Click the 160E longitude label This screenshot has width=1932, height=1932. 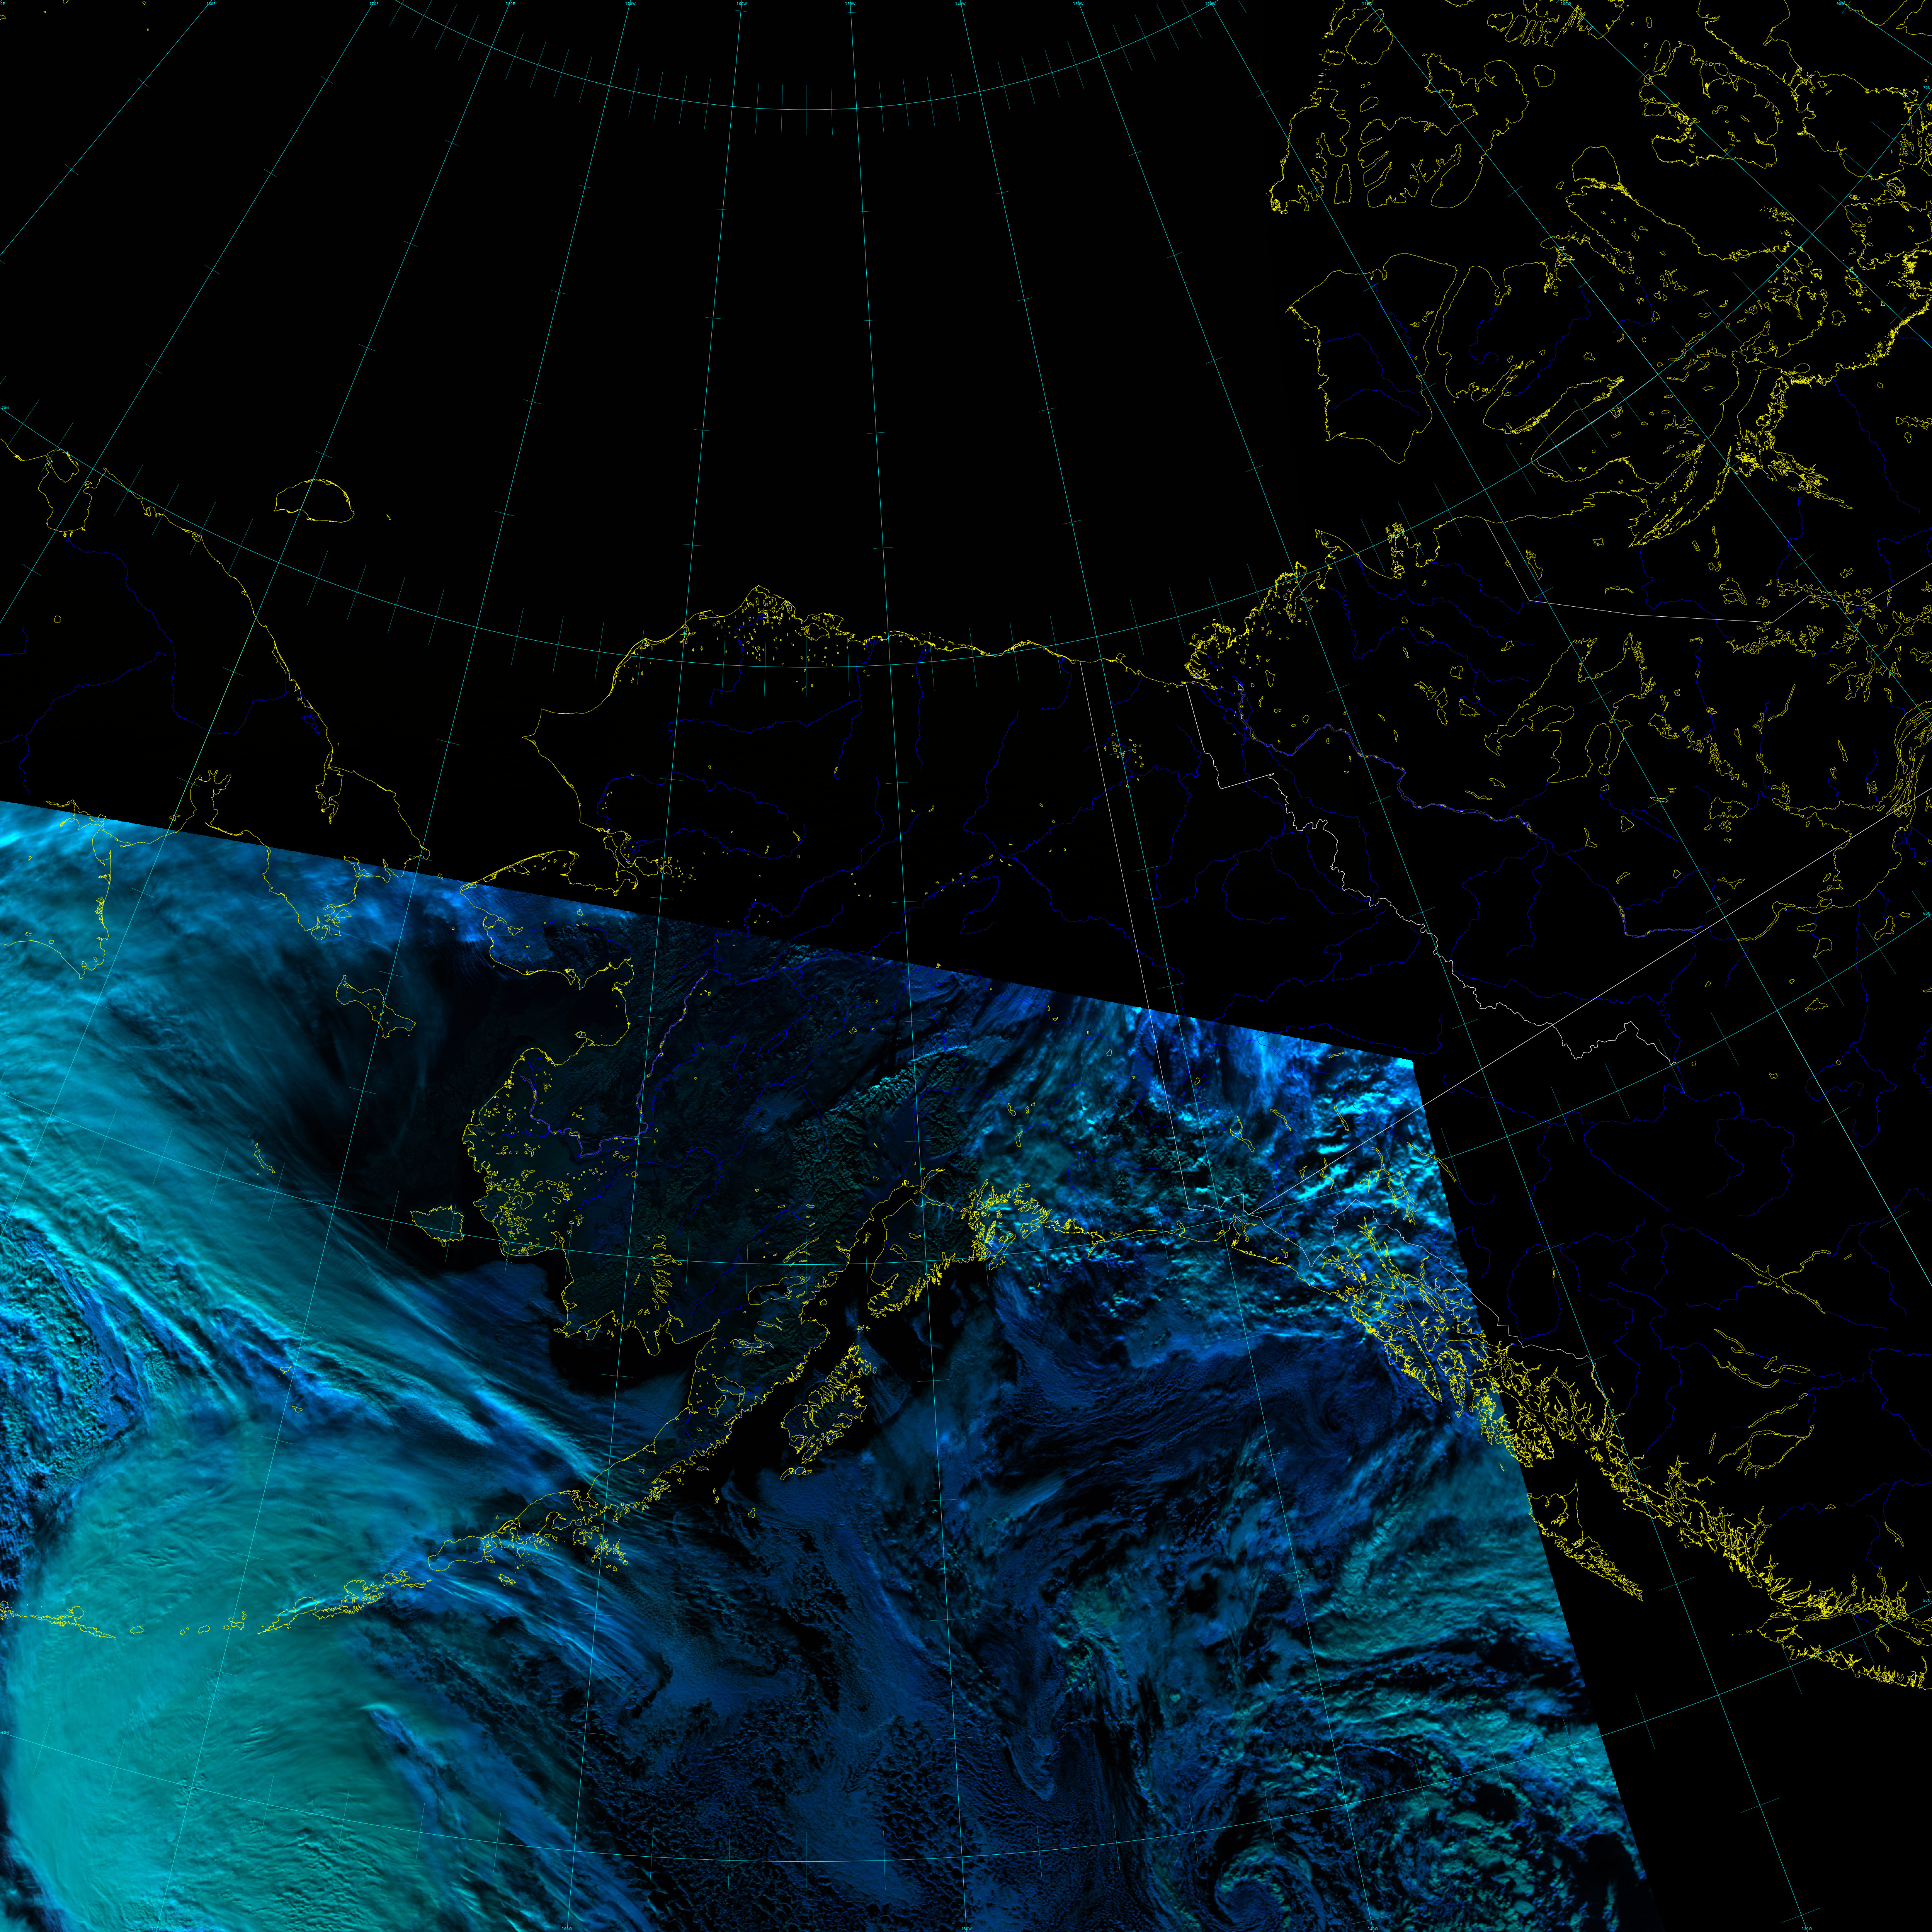point(211,4)
